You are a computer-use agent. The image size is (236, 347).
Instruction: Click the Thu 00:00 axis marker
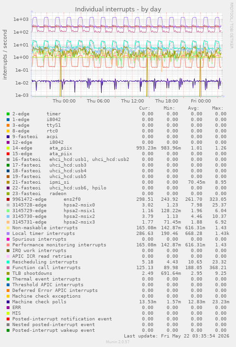point(64,101)
